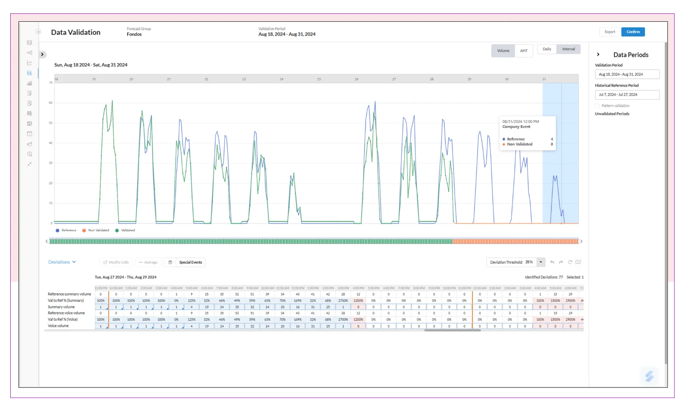Toggle the Validated series in the legend

125,231
